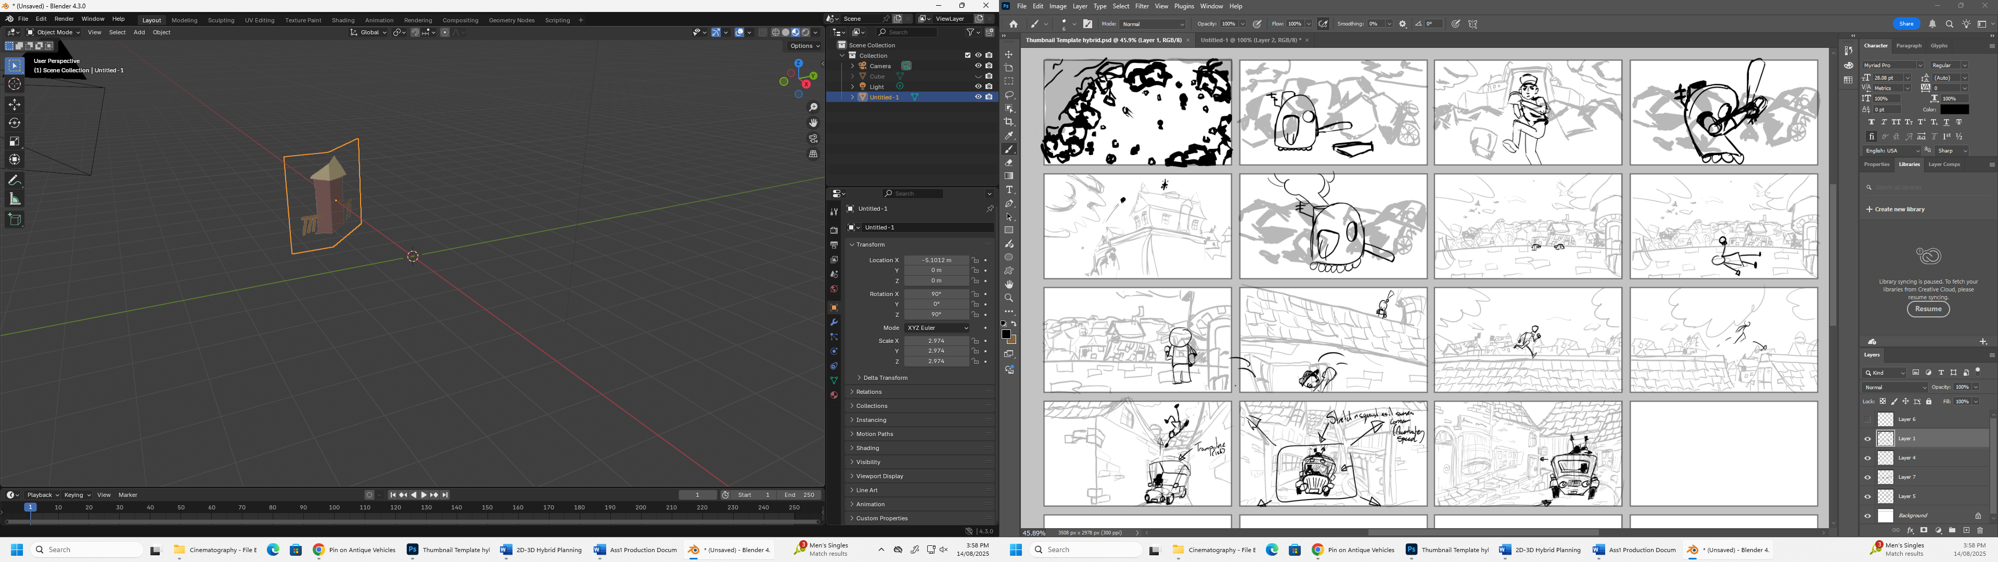Select Blender's Move tool
Image resolution: width=1998 pixels, height=562 pixels.
tap(15, 105)
